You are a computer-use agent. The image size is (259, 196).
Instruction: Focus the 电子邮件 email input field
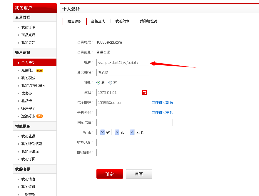[123, 102]
